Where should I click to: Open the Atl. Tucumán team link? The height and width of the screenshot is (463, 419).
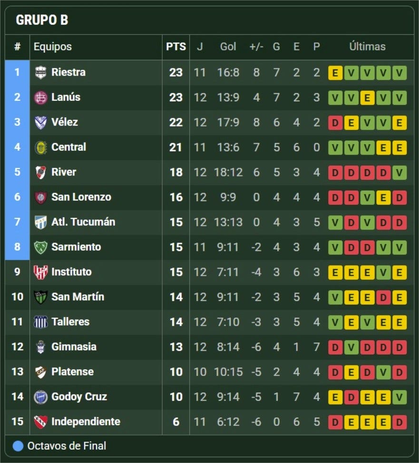pos(83,222)
